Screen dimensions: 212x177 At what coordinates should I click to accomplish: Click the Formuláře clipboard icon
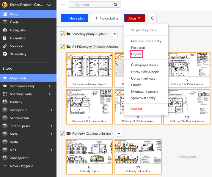click(5, 38)
